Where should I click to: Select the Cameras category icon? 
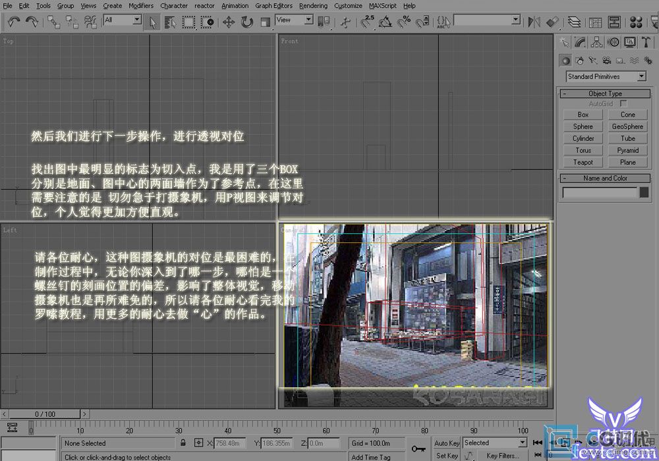[x=607, y=61]
